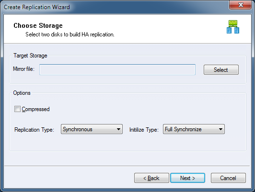Click the Target Storage group title
Viewport: 255px width, 192px height.
(x=30, y=56)
